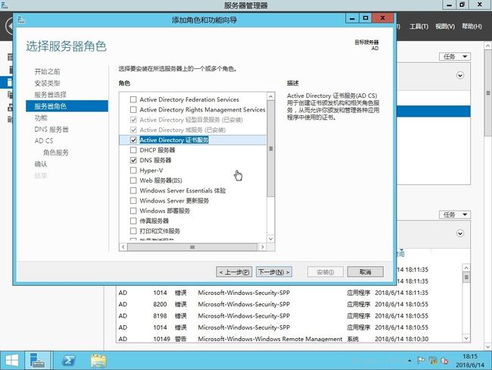
Task: Open the Windows Start button
Action: [x=12, y=360]
